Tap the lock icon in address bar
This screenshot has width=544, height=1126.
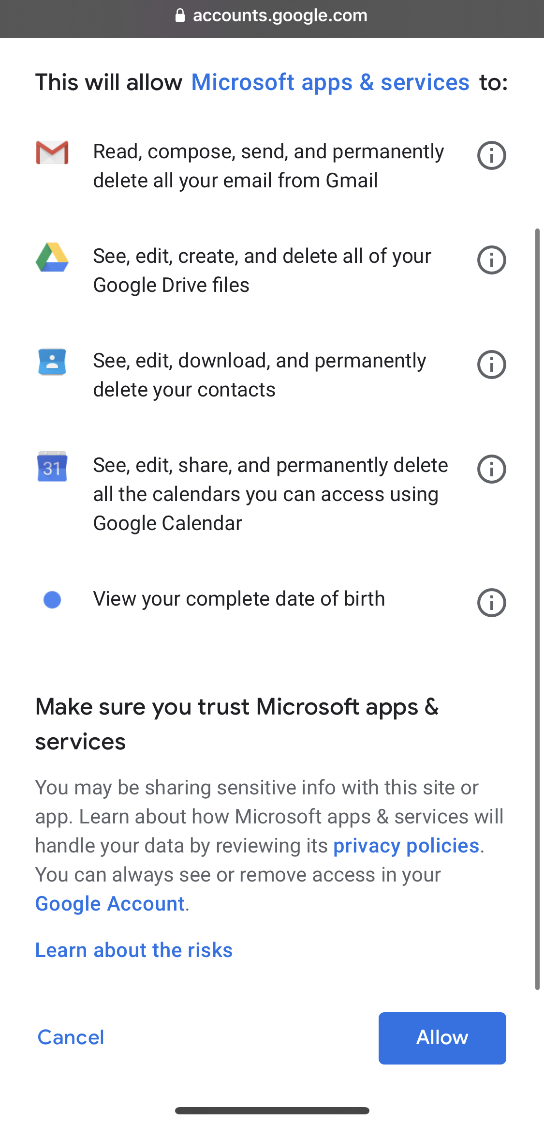(180, 15)
